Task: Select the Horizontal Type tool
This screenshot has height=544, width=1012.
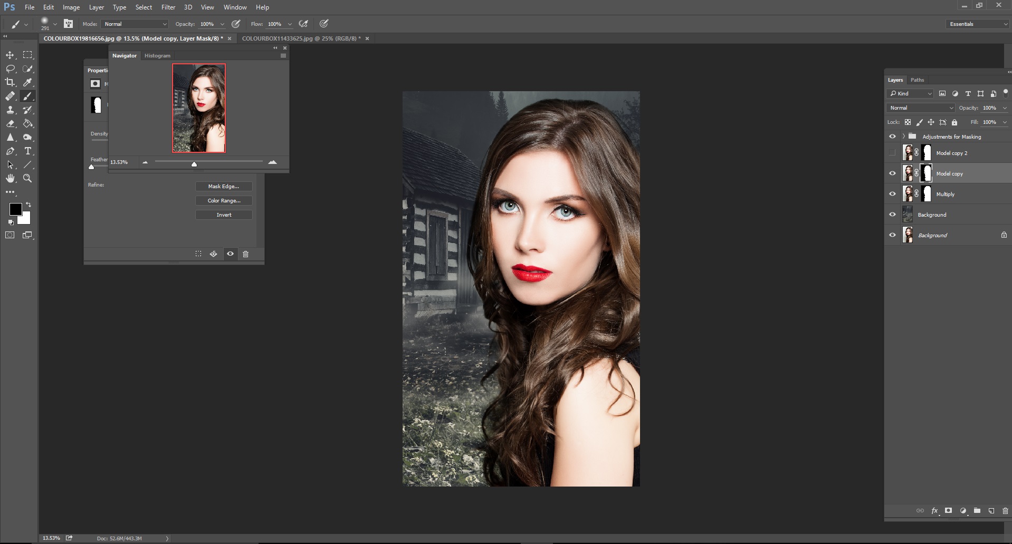Action: coord(27,151)
